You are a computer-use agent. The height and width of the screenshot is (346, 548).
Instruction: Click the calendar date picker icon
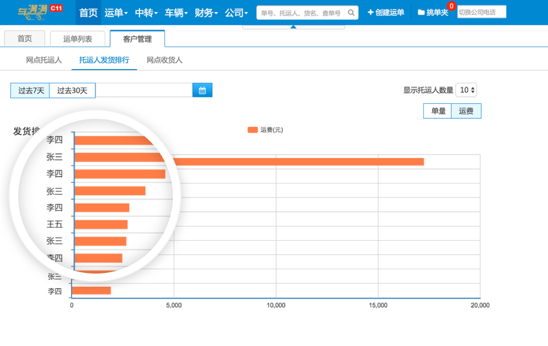[202, 90]
